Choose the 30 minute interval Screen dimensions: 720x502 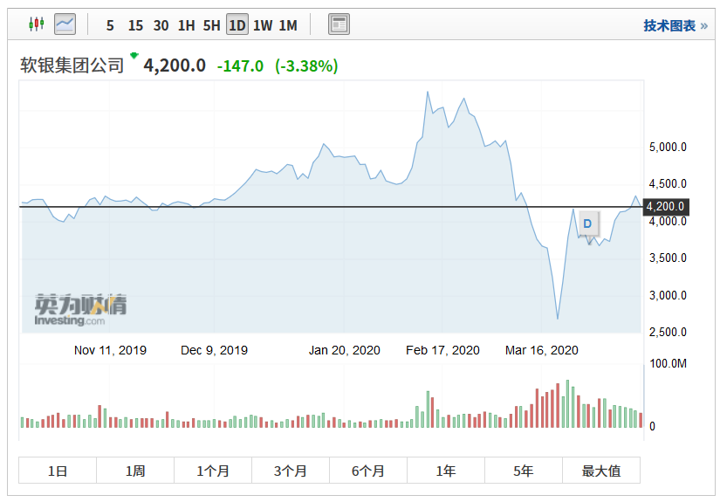coord(161,25)
